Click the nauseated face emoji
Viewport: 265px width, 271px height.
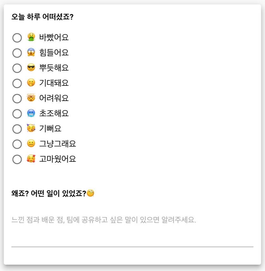31,37
